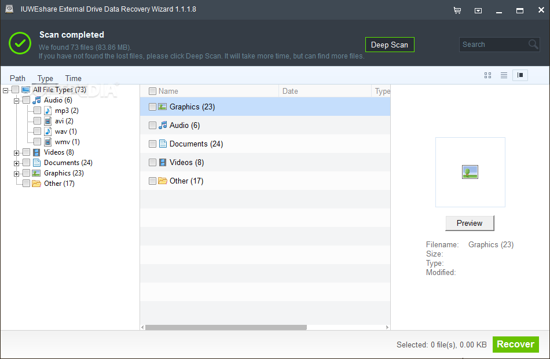The width and height of the screenshot is (550, 359).
Task: Click the app logo in title bar
Action: point(9,9)
